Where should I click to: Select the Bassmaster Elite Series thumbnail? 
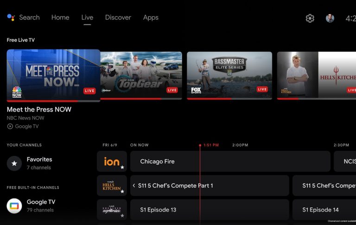(229, 75)
